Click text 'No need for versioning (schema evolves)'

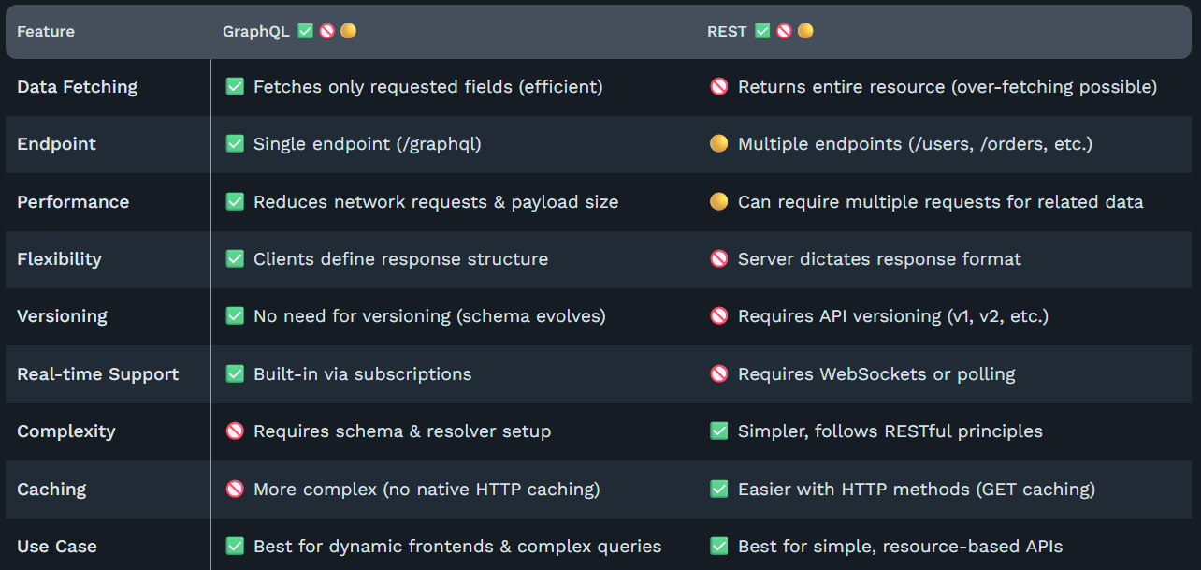tap(429, 316)
